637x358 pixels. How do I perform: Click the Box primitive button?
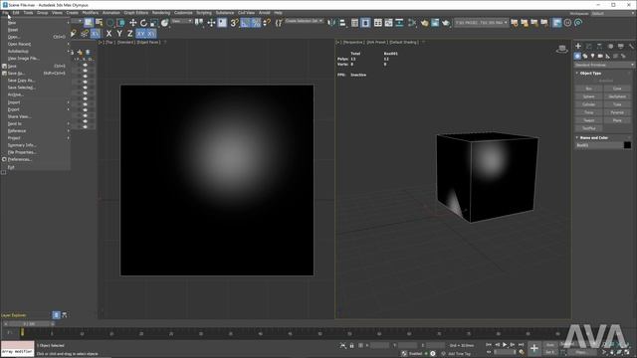point(588,89)
